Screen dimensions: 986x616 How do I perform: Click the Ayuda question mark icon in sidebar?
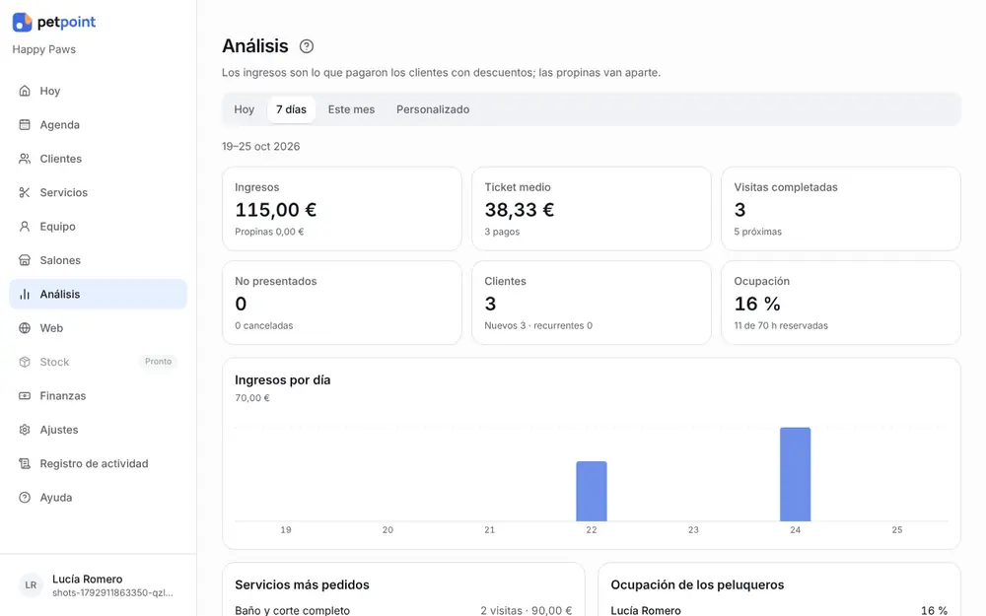pyautogui.click(x=25, y=498)
